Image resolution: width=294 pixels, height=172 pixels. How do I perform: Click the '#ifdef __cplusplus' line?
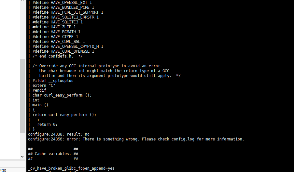pos(53,81)
